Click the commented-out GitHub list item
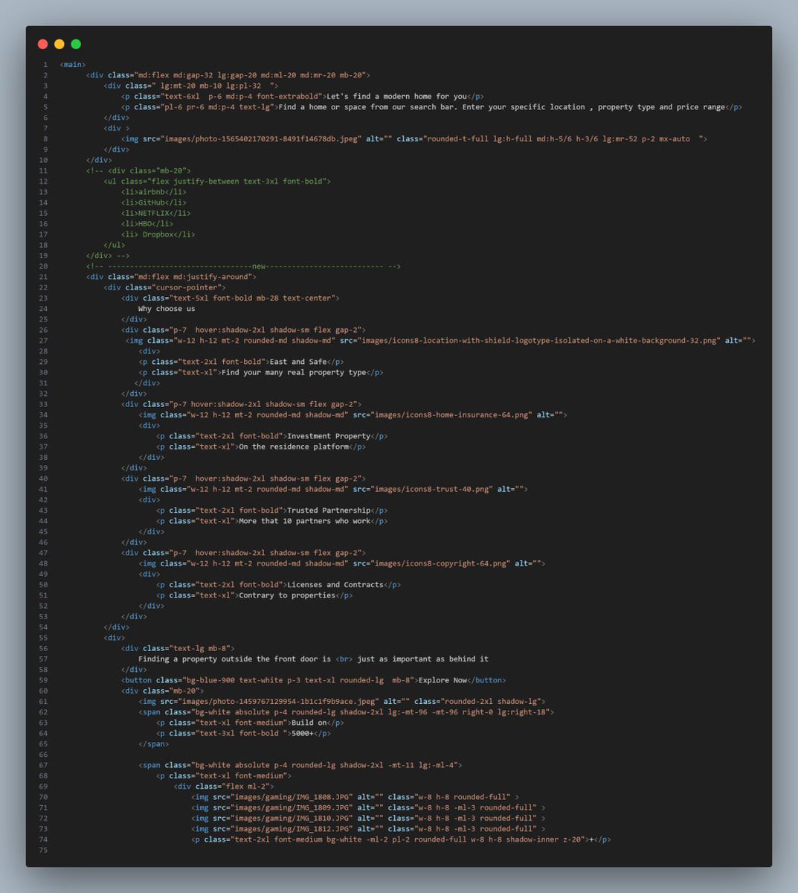This screenshot has height=893, width=798. [154, 202]
